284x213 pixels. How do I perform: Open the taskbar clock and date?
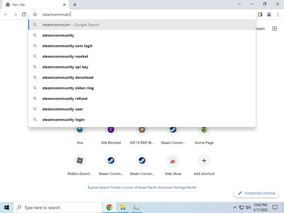pyautogui.click(x=260, y=207)
